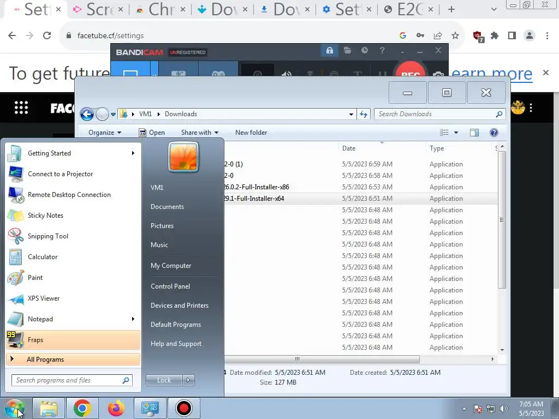
Task: Expand Notepad jump list arrow
Action: tap(133, 319)
